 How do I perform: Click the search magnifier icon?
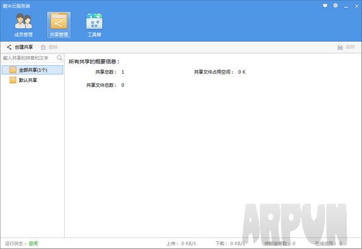(x=60, y=58)
